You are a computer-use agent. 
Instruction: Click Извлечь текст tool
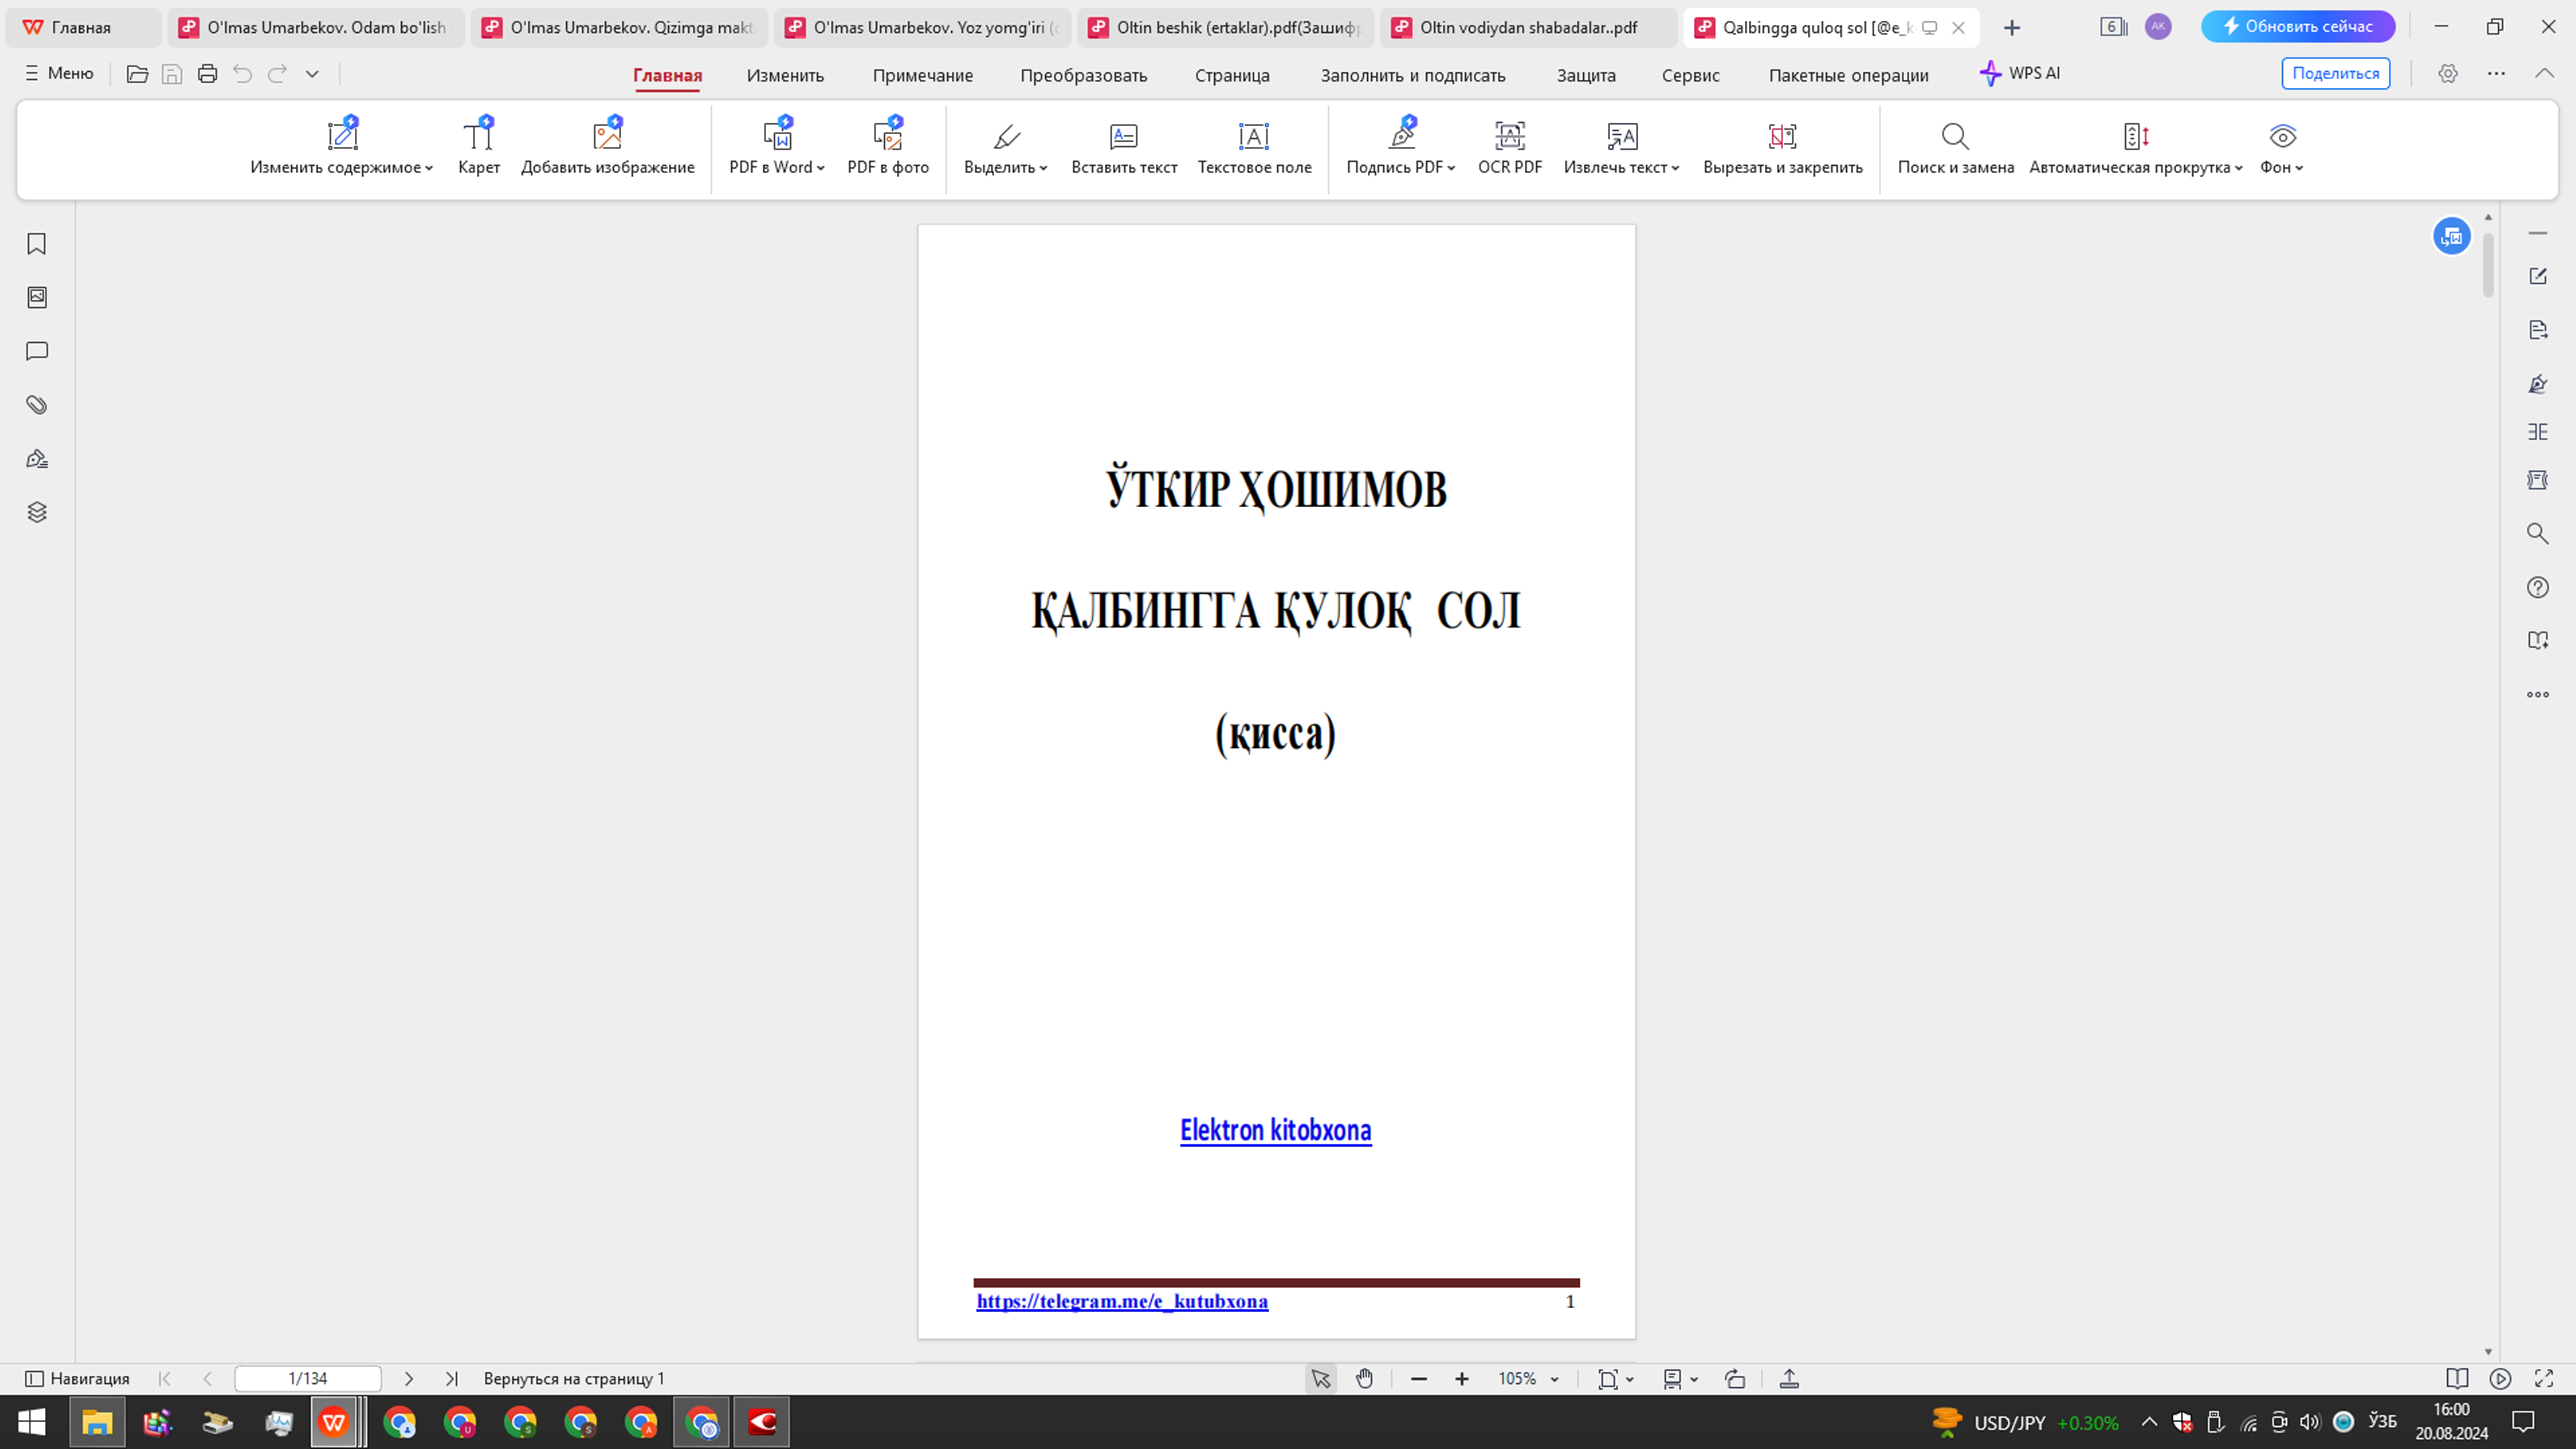pyautogui.click(x=1621, y=147)
